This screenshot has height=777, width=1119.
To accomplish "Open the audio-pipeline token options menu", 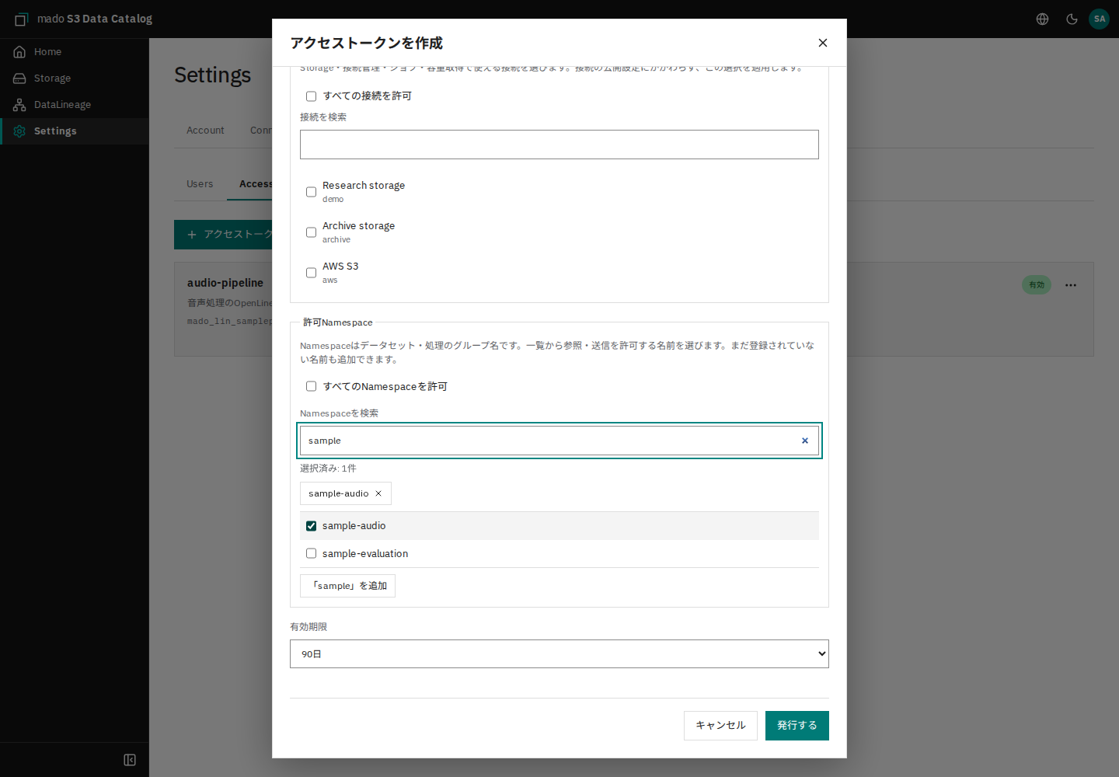I will [x=1071, y=285].
